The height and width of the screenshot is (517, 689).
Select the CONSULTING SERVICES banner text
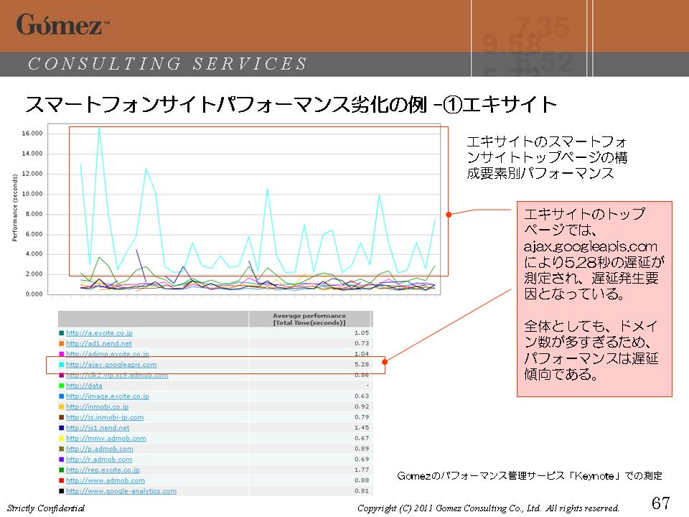tap(167, 64)
